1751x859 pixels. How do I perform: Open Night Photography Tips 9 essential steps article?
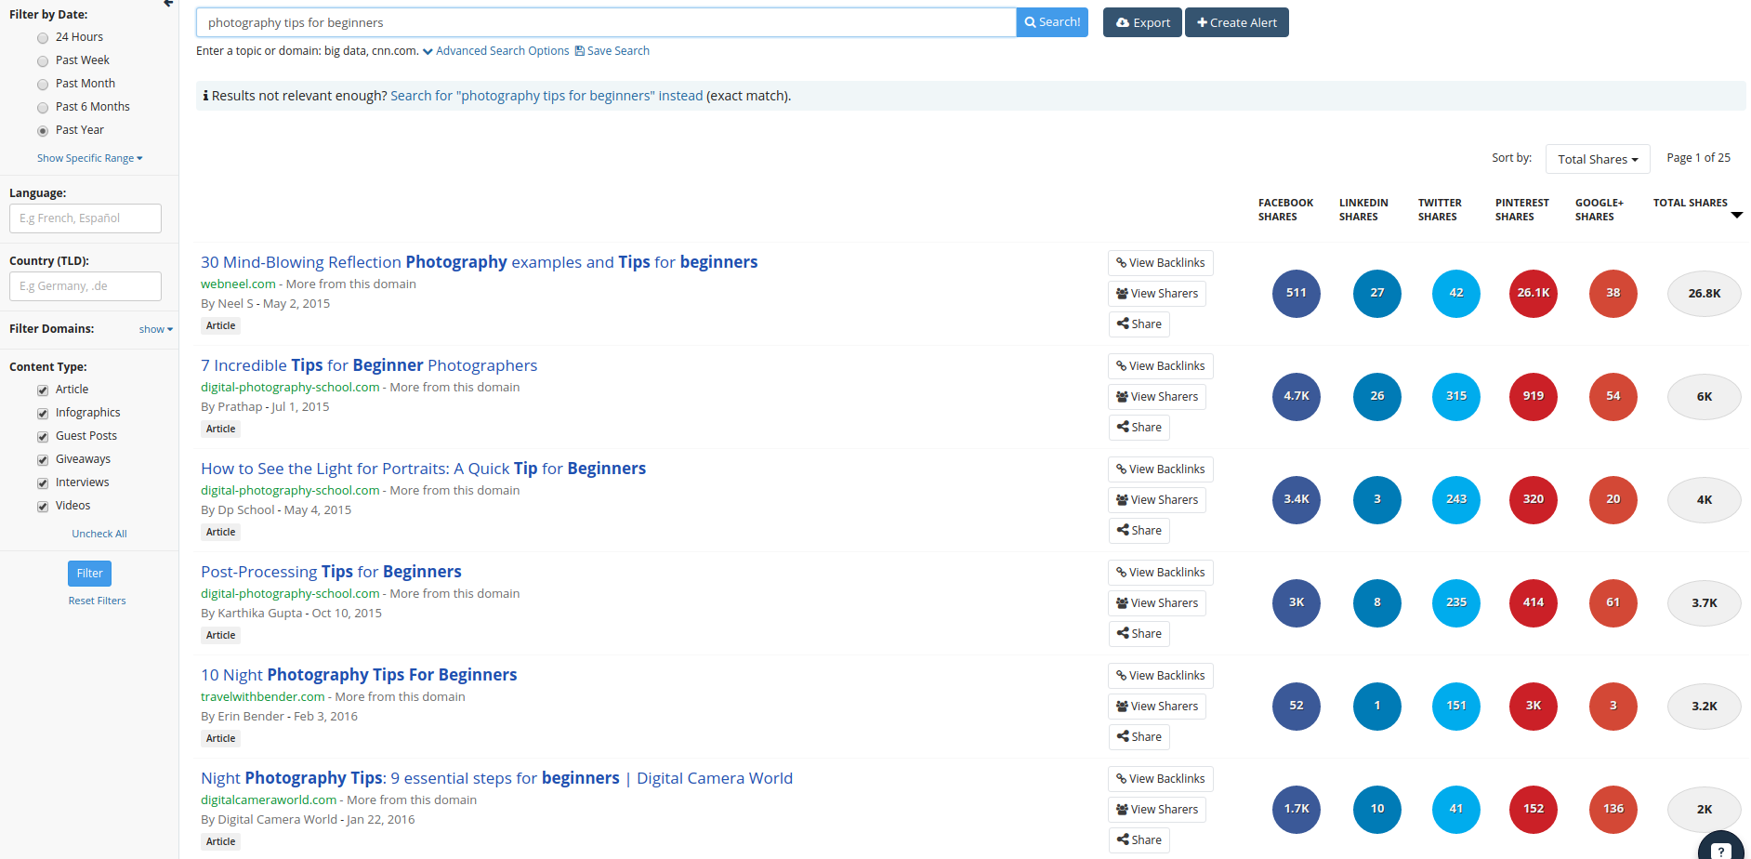496,778
